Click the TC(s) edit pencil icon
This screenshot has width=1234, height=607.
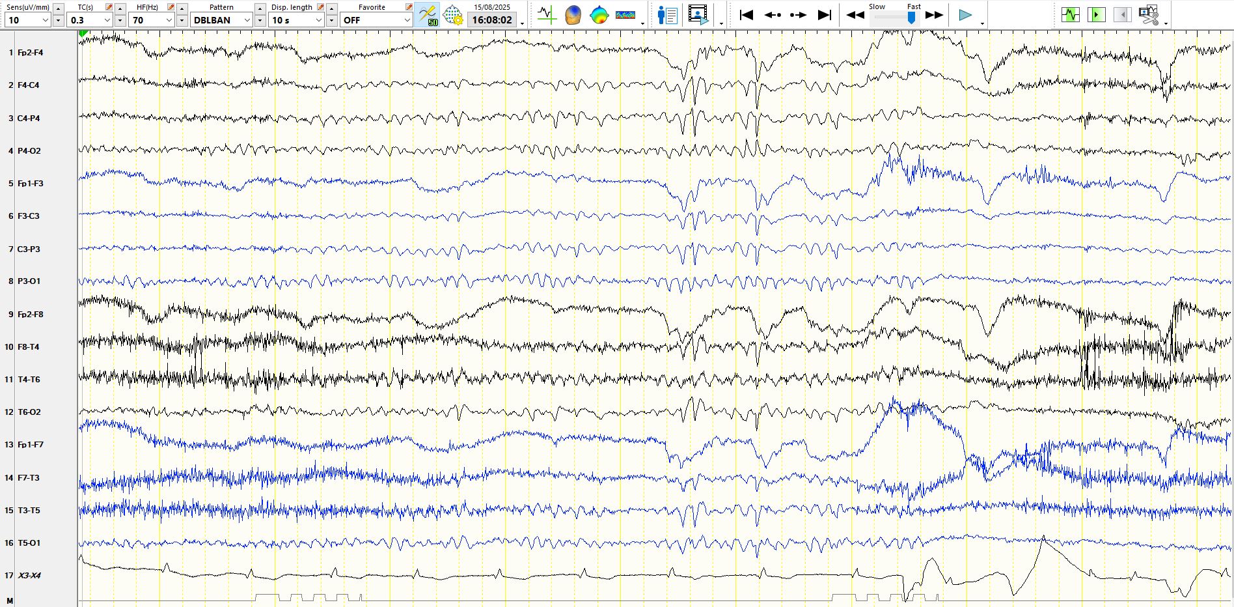(x=109, y=7)
